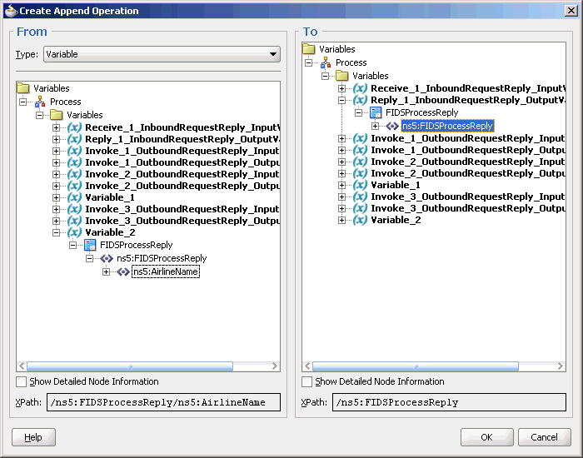Select highlighted ns5:FIDSProcessReply in To tree
Image resolution: width=583 pixels, height=458 pixels.
click(x=448, y=126)
